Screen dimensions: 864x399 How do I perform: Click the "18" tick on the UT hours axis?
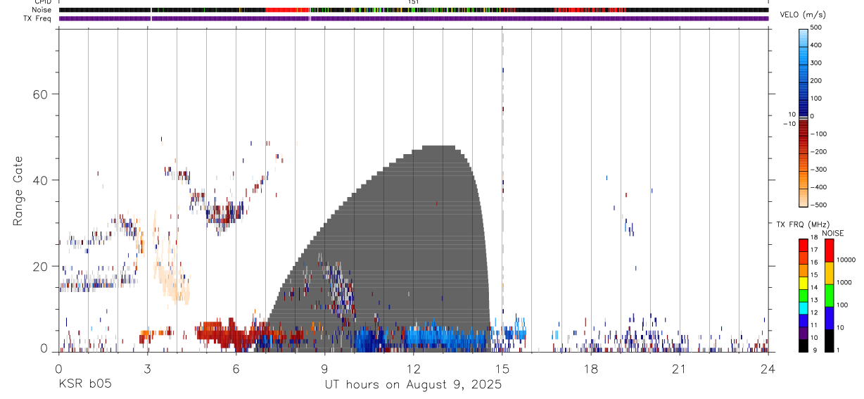click(x=590, y=368)
